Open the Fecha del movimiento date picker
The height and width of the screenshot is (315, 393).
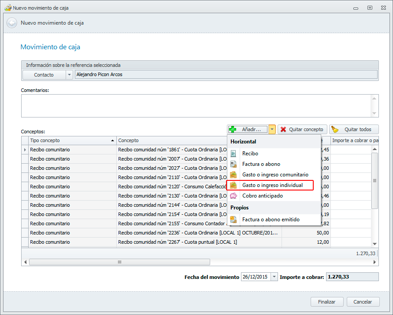(x=274, y=277)
